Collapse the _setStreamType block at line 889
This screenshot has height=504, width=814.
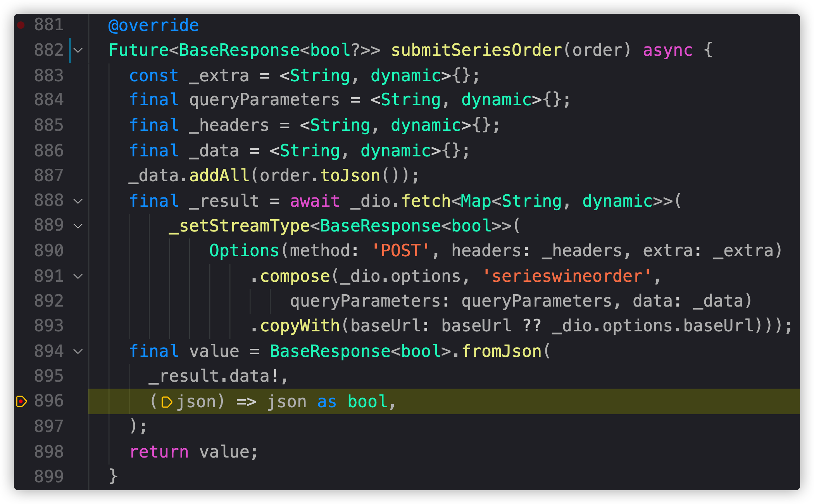click(x=79, y=226)
